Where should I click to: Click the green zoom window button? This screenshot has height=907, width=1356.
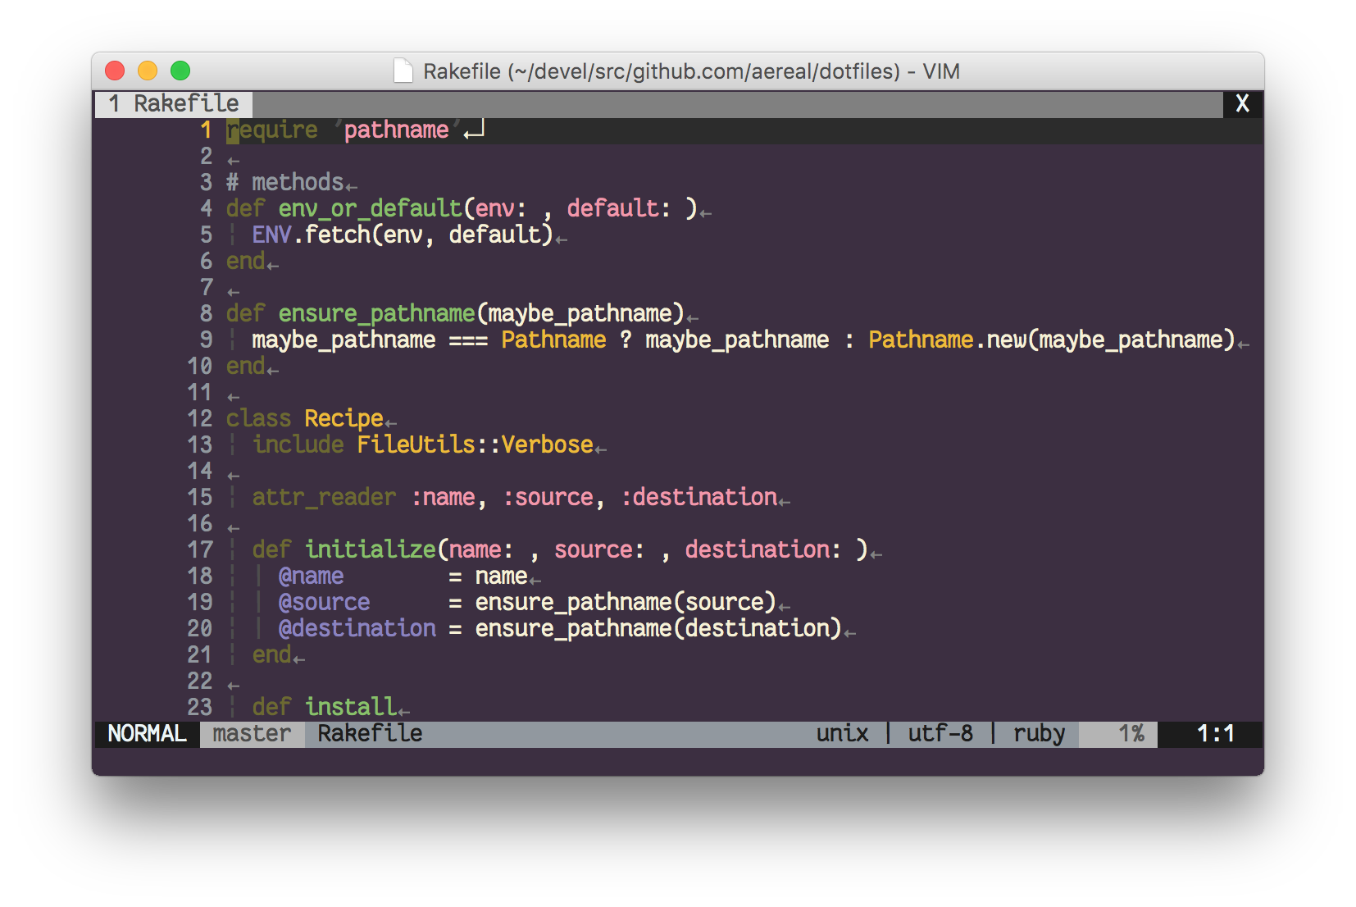180,71
